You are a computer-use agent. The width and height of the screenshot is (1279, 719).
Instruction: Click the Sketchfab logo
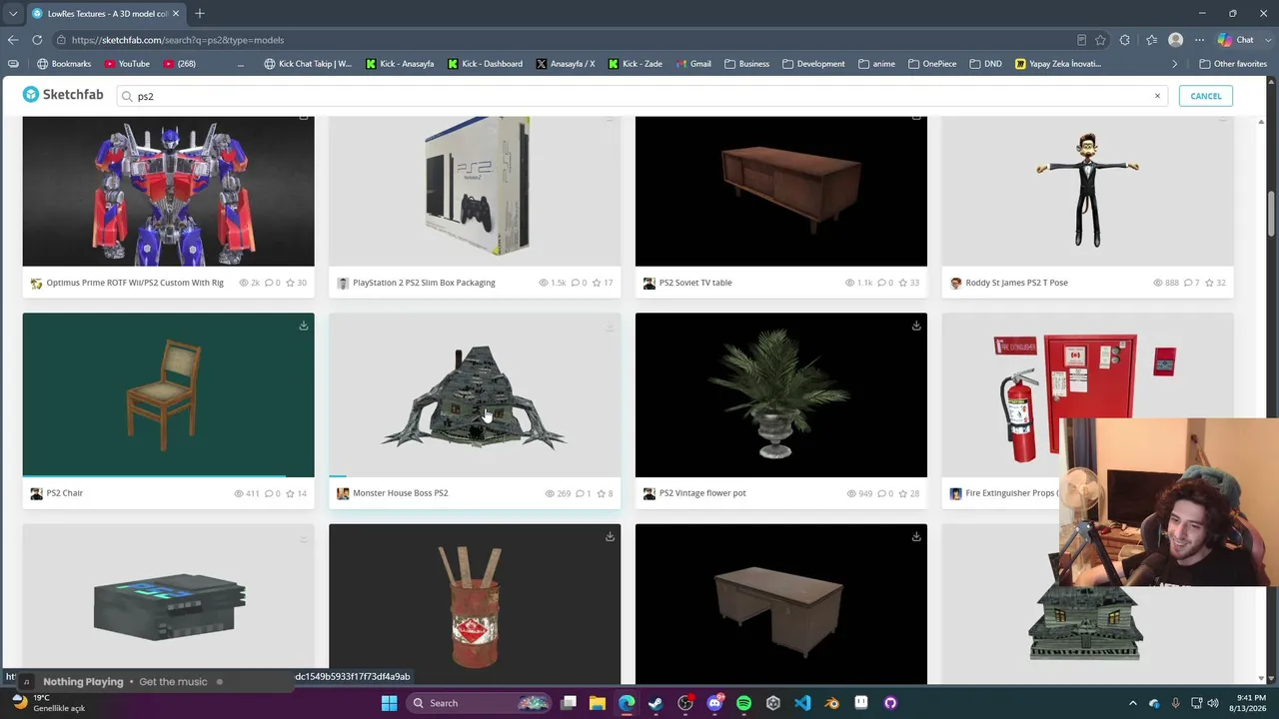pos(63,95)
